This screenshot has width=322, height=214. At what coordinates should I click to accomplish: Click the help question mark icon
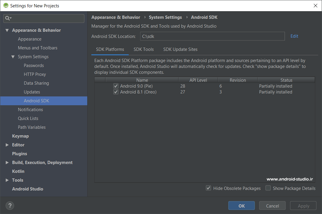(x=10, y=205)
